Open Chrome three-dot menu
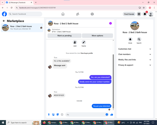157x125 pixels. (154, 8)
